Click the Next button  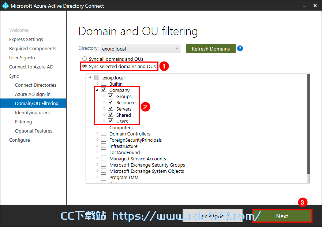click(x=282, y=216)
